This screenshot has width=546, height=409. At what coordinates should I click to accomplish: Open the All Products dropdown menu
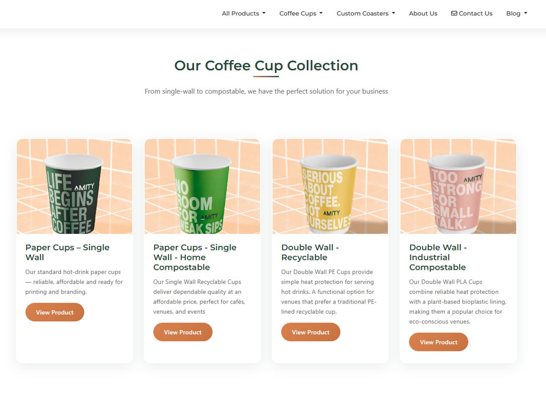coord(244,14)
